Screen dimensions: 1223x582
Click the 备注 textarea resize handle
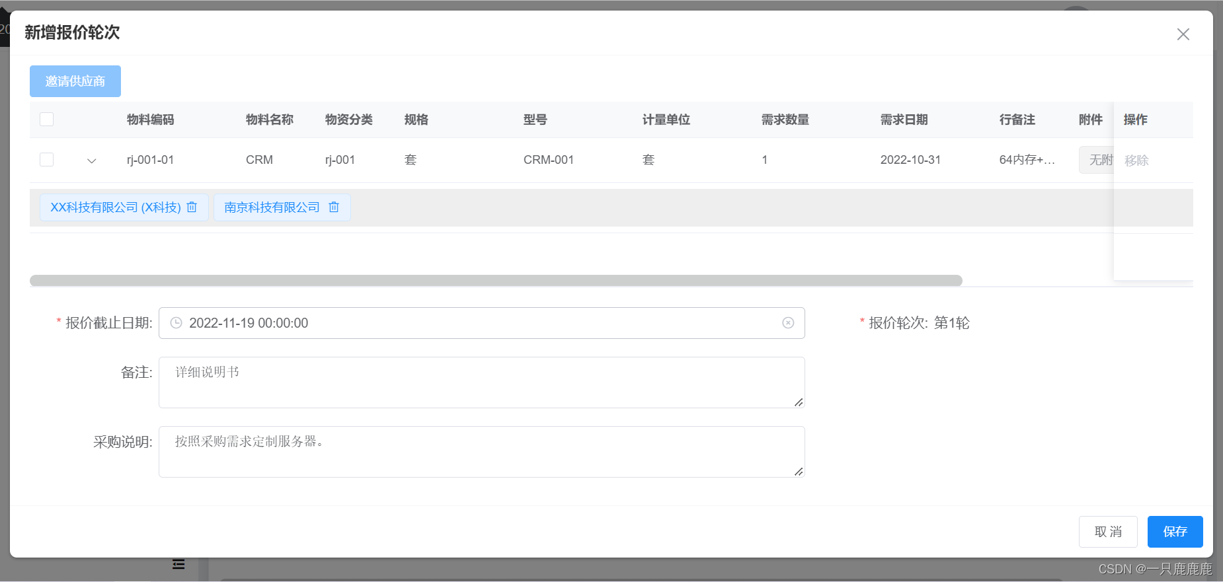click(799, 402)
